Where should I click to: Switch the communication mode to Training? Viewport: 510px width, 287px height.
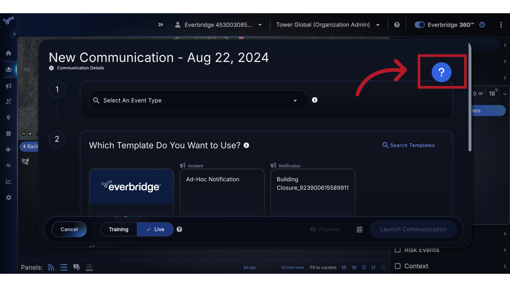[118, 229]
